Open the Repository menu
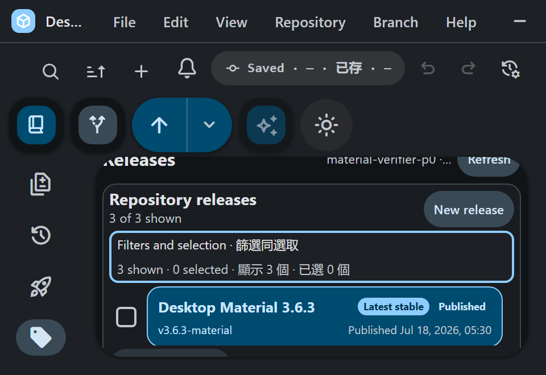 (311, 22)
